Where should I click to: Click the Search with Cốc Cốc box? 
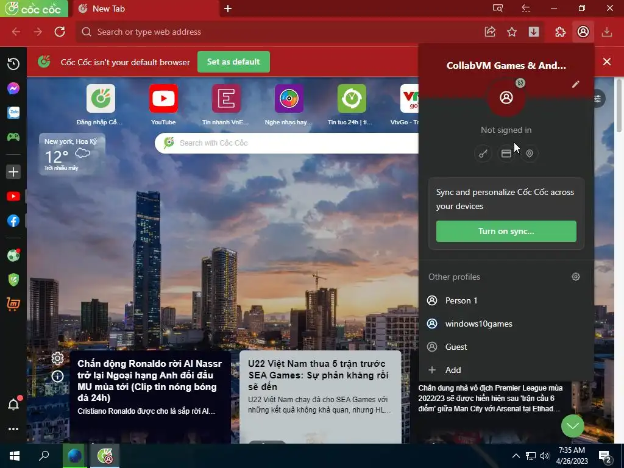[x=286, y=143]
